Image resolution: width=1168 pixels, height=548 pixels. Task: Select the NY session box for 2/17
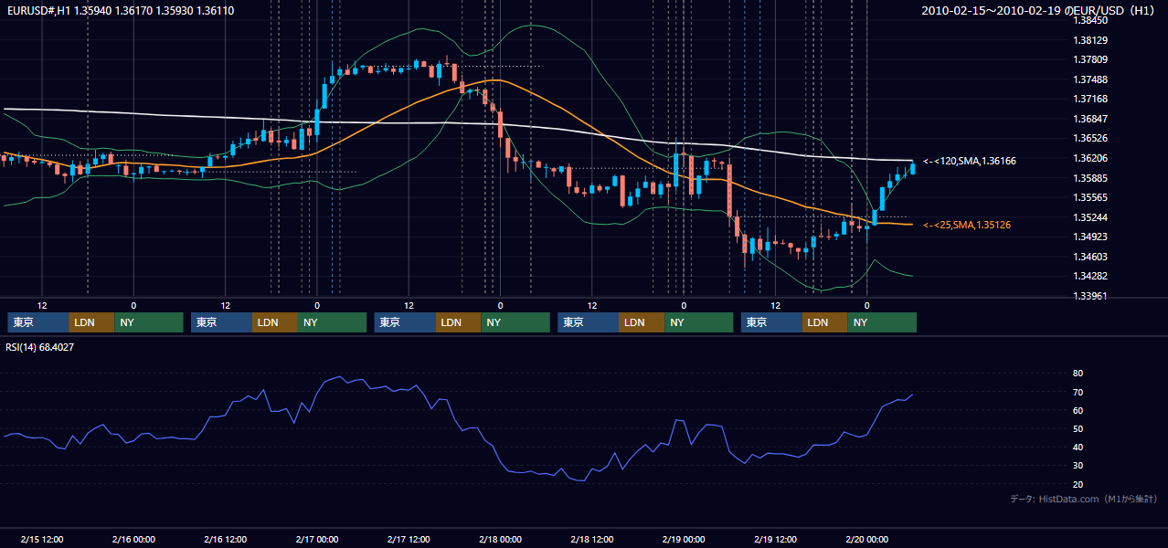click(x=515, y=322)
